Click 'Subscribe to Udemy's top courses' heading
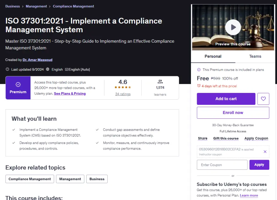The width and height of the screenshot is (277, 200). [231, 184]
